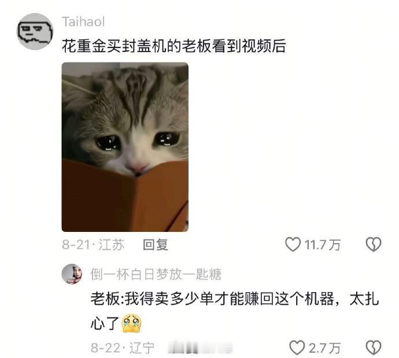
Task: Tap broken heart on 辽宁 reply
Action: (374, 348)
